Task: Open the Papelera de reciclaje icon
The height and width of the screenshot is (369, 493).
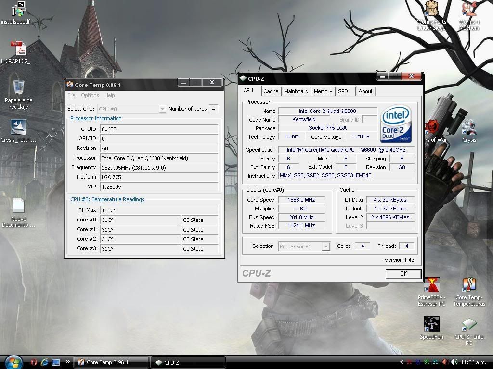Action: [x=19, y=94]
